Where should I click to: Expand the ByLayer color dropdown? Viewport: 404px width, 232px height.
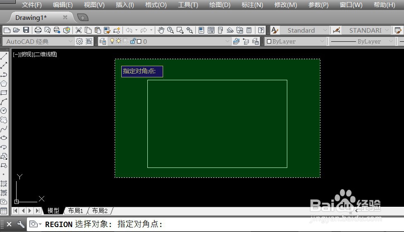click(x=322, y=41)
